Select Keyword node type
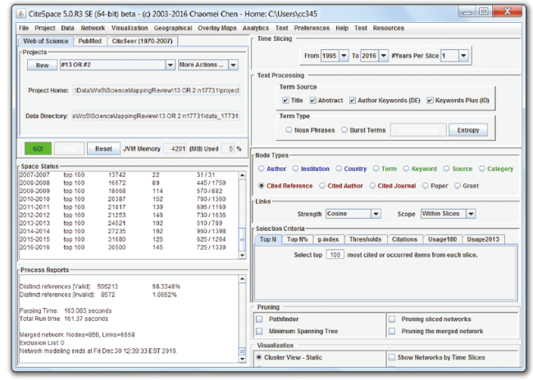 406,169
